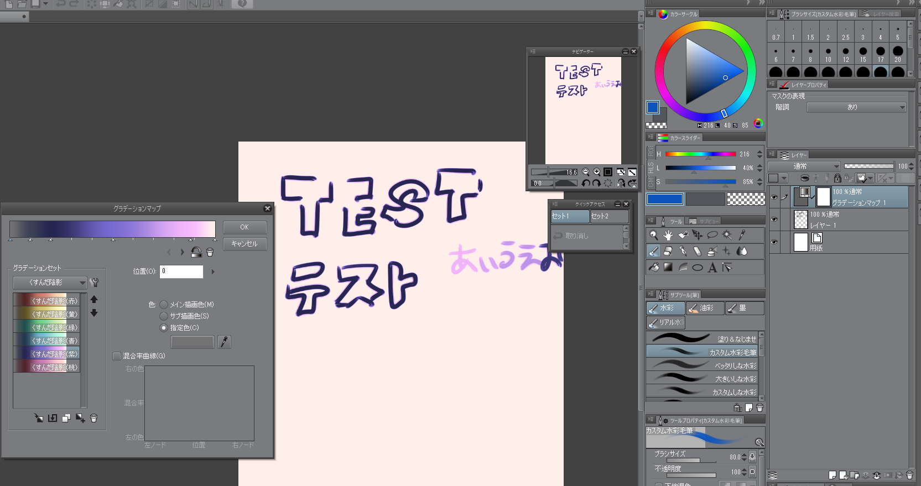Click the 位置(O) position input field
921x486 pixels.
click(x=181, y=271)
